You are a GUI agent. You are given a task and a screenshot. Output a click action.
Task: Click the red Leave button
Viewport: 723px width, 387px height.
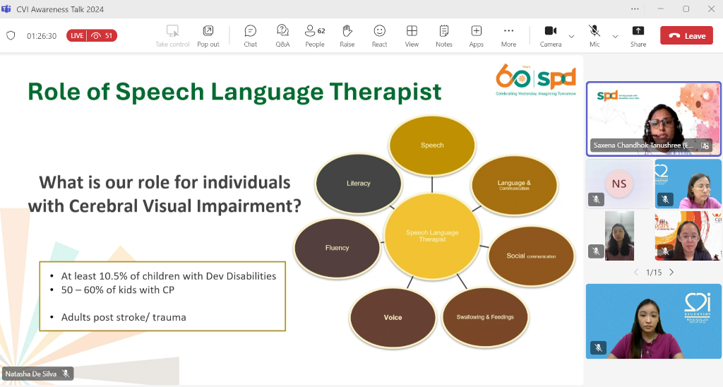[x=686, y=36]
